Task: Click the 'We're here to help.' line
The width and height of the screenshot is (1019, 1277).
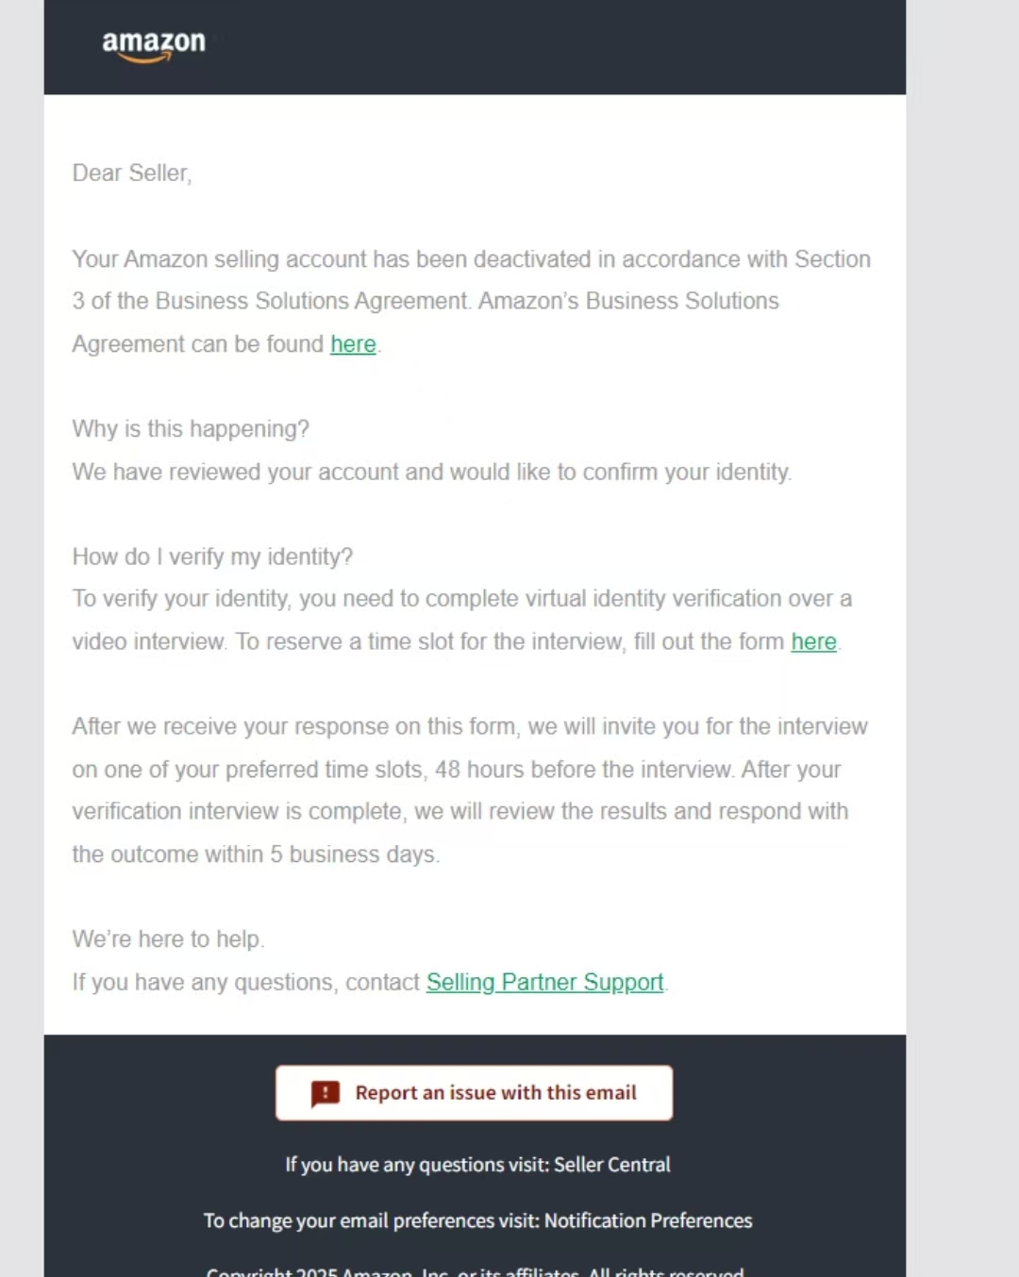Action: [x=168, y=939]
